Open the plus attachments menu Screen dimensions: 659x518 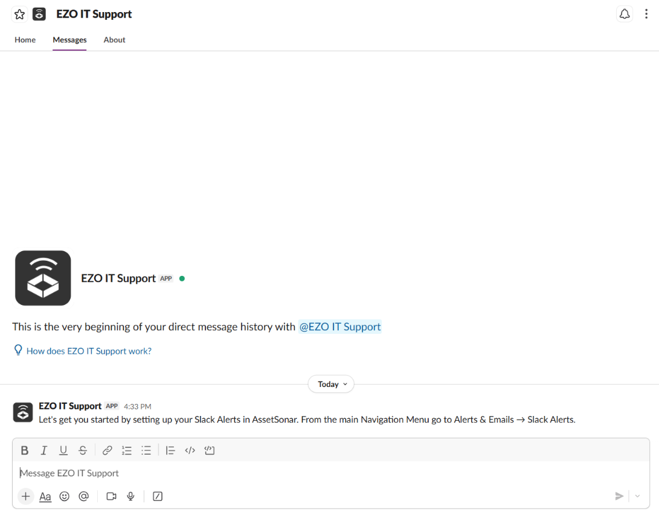(25, 496)
